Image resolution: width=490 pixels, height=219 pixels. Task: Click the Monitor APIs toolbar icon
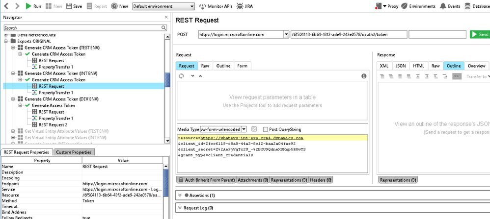point(203,6)
